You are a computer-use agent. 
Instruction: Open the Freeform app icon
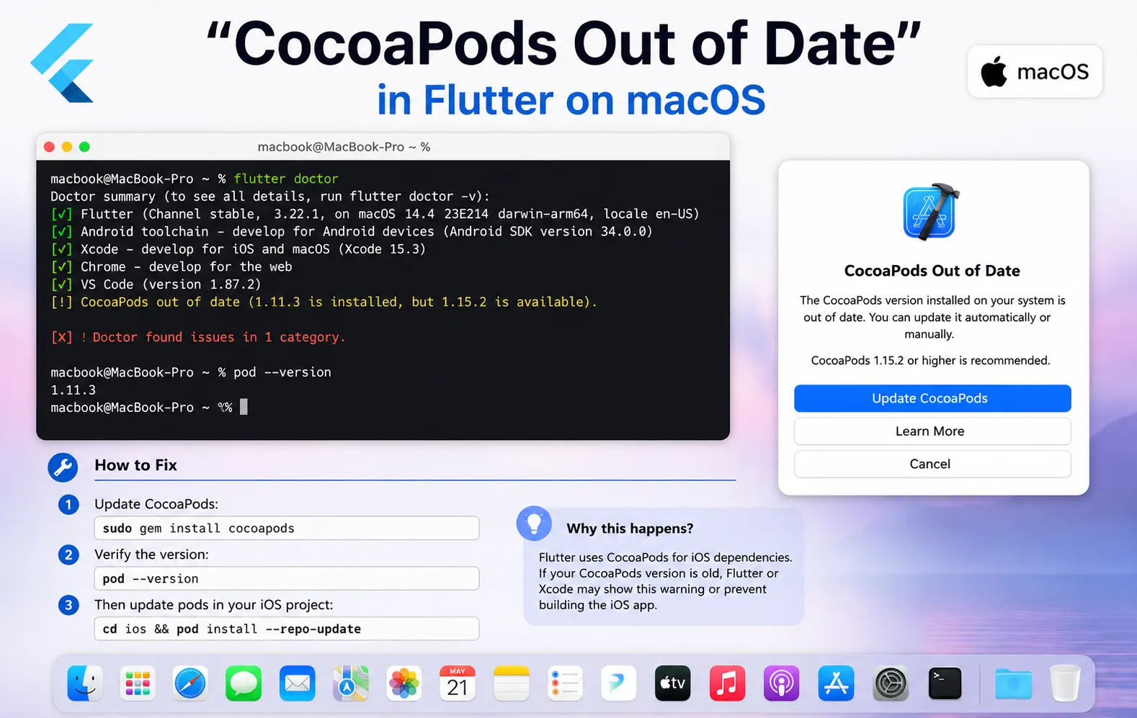tap(618, 683)
